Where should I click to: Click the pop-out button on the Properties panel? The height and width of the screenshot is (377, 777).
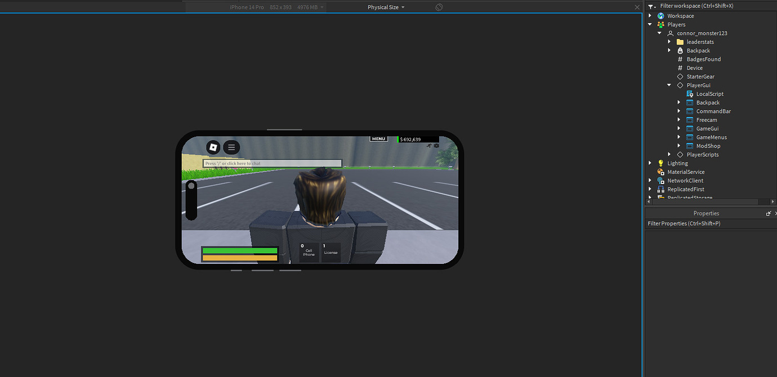(x=768, y=213)
